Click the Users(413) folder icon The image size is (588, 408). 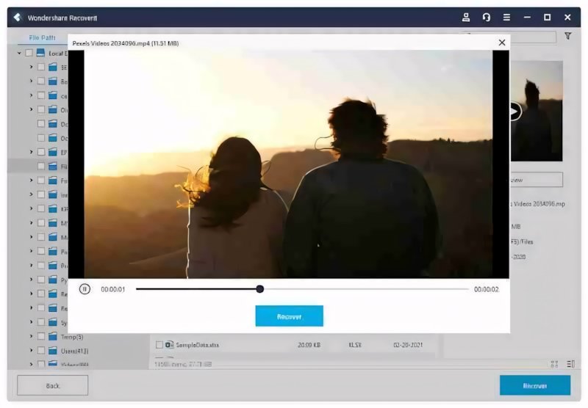click(53, 350)
